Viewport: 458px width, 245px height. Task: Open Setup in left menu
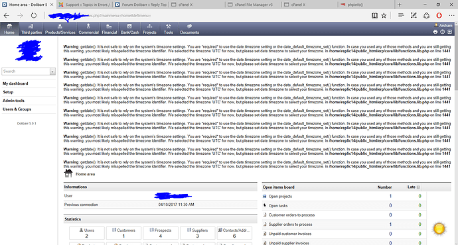tap(8, 92)
